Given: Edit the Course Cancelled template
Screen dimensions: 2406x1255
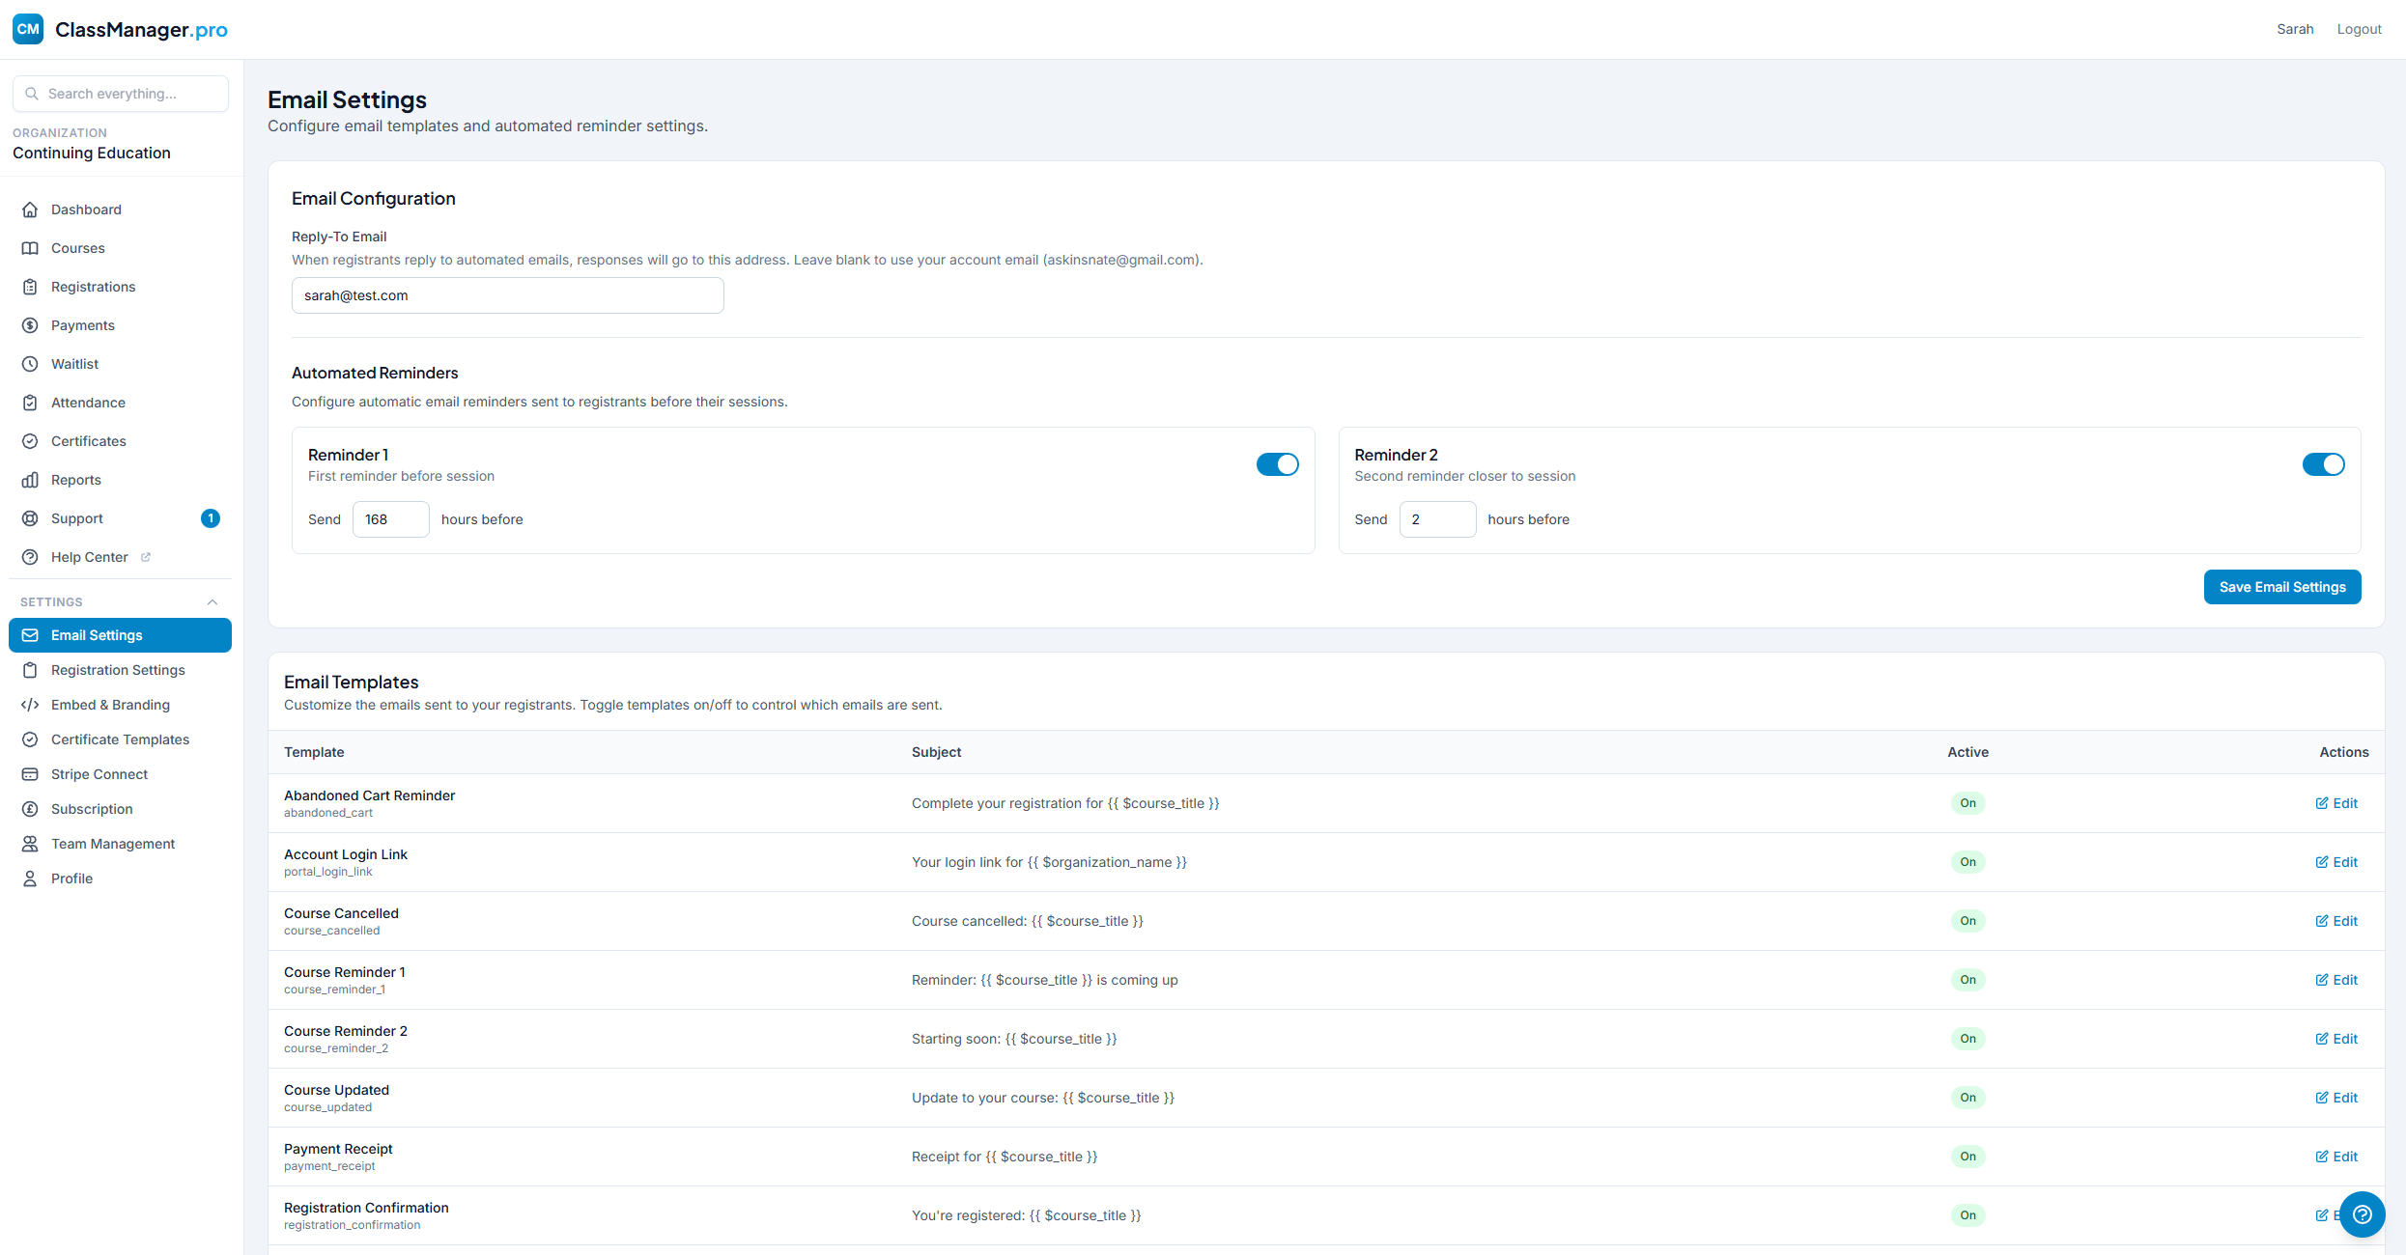Looking at the screenshot, I should click(x=2336, y=921).
